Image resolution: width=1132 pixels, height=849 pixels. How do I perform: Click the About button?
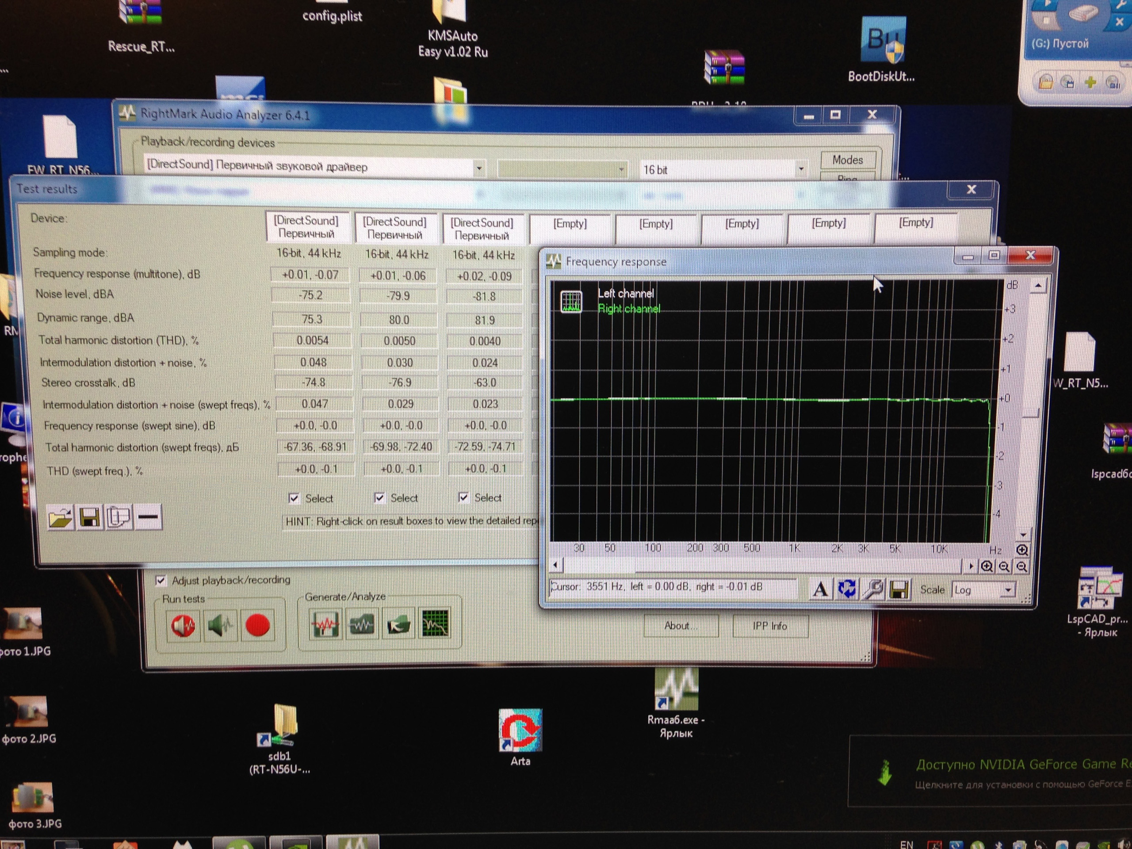(681, 626)
